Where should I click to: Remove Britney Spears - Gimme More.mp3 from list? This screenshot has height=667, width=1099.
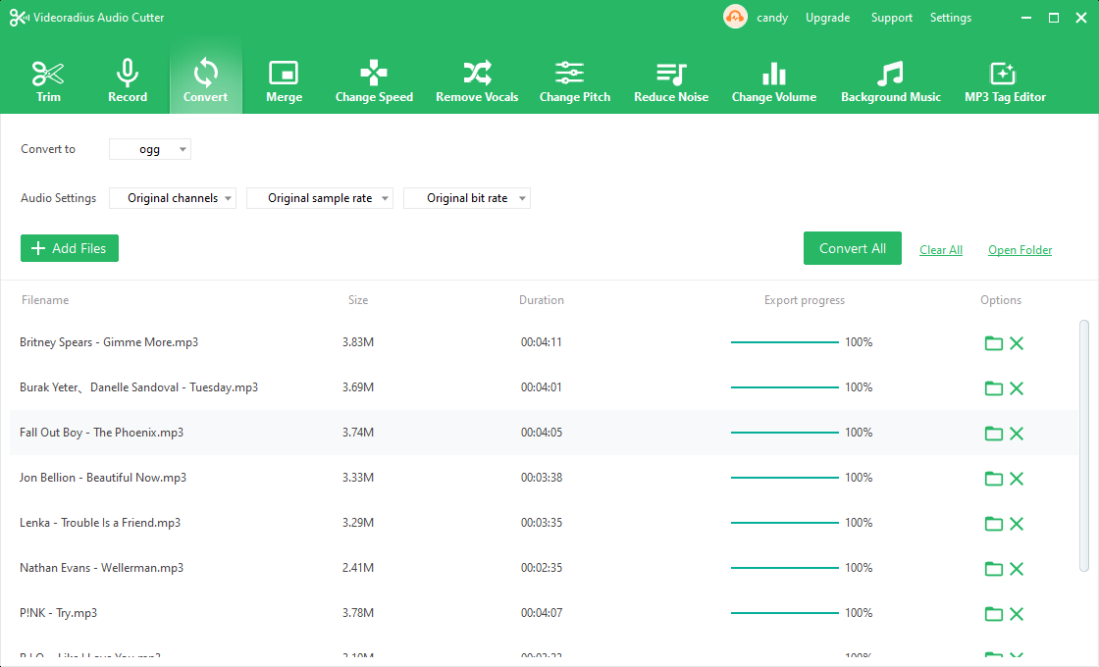(x=1017, y=342)
